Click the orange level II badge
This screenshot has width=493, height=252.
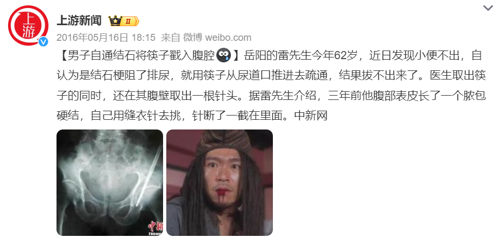[130, 21]
